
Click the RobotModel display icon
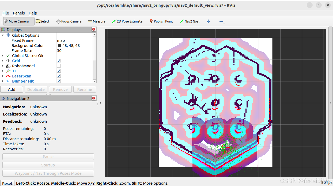pos(8,66)
